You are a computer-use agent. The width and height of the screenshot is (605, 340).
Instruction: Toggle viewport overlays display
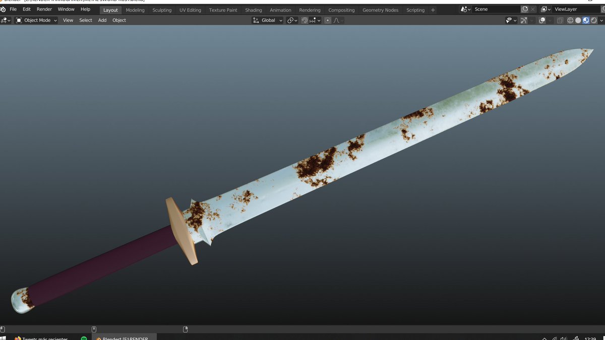542,20
